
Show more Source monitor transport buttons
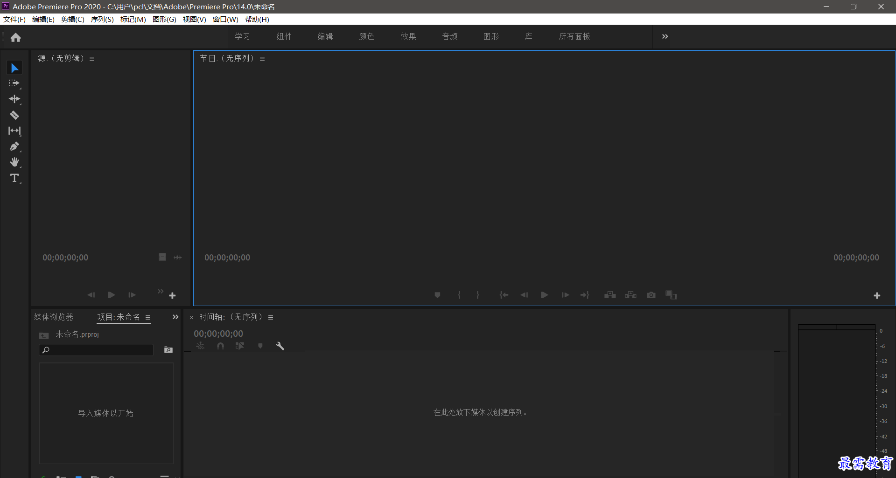161,291
